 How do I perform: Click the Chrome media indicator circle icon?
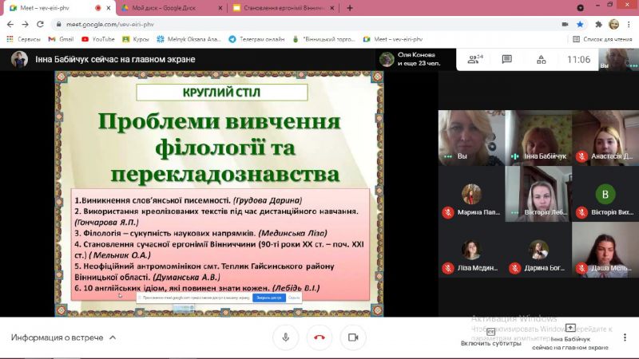click(581, 8)
